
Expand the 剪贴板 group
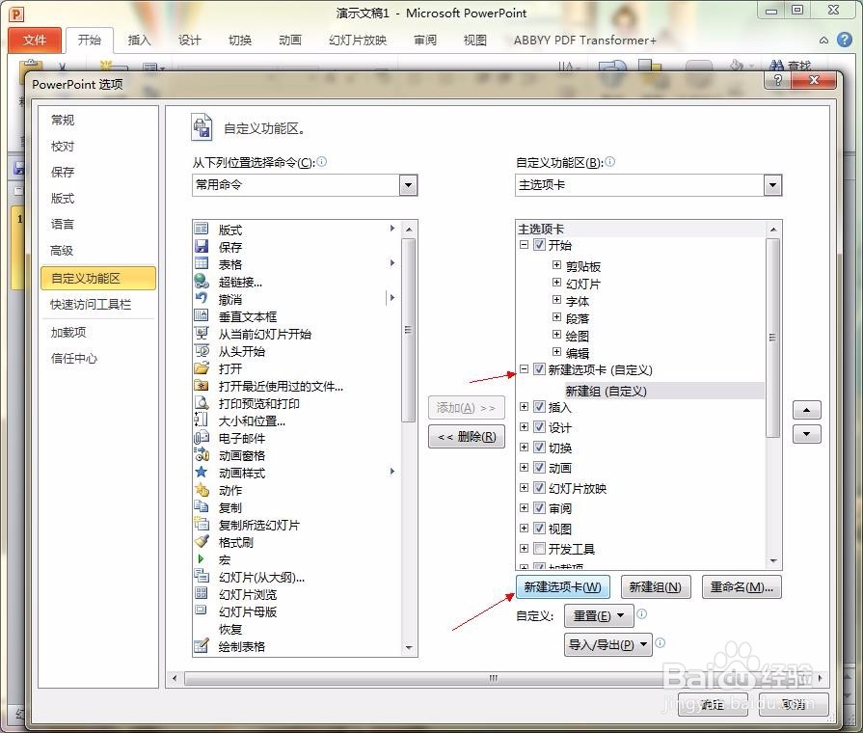coord(556,265)
